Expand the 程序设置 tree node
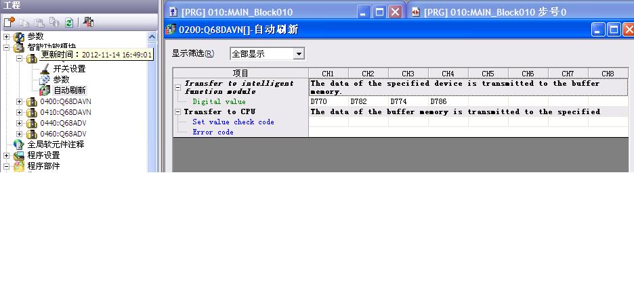 tap(7, 155)
